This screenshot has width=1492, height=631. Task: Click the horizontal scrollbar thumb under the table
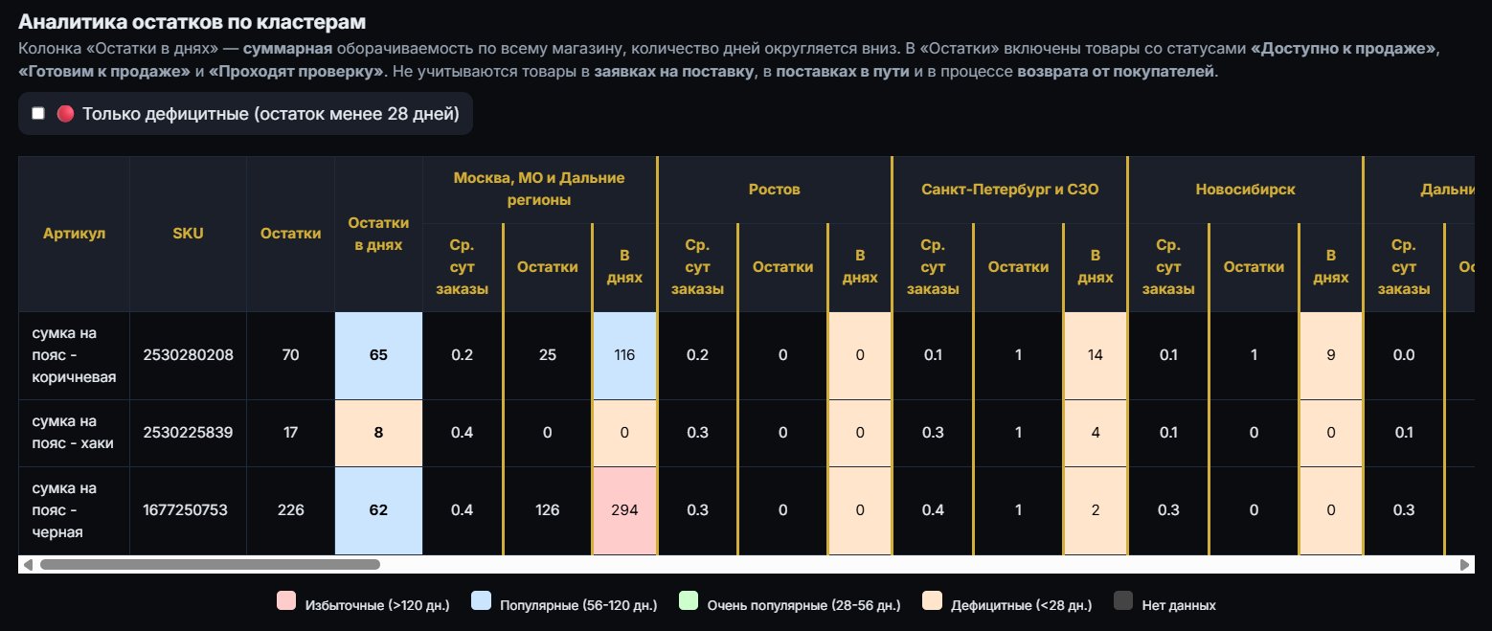(209, 565)
